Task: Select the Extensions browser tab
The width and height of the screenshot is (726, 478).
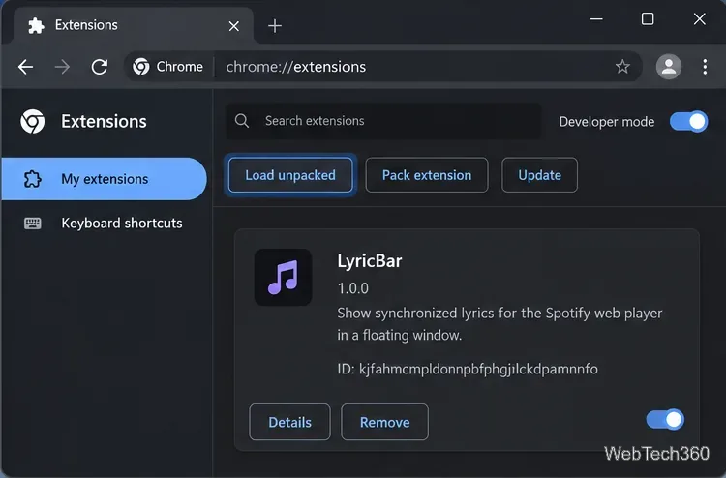Action: pyautogui.click(x=134, y=25)
